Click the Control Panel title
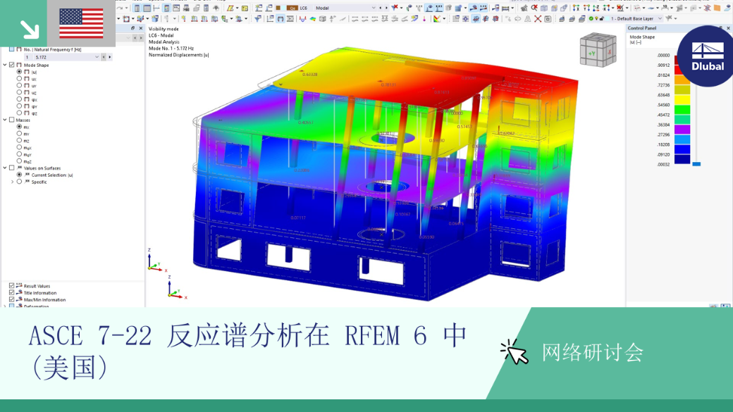This screenshot has width=733, height=412. click(642, 28)
